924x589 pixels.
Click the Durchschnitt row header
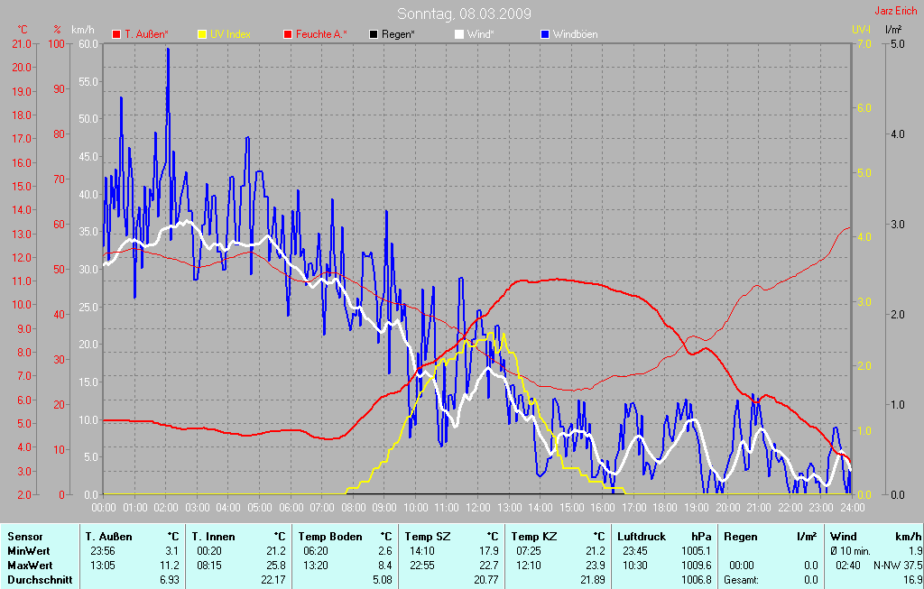tap(40, 580)
